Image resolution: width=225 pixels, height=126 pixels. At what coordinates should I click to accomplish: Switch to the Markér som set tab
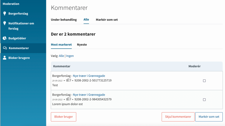coord(107,20)
